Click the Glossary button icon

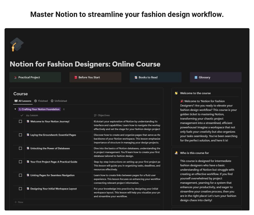(x=196, y=77)
